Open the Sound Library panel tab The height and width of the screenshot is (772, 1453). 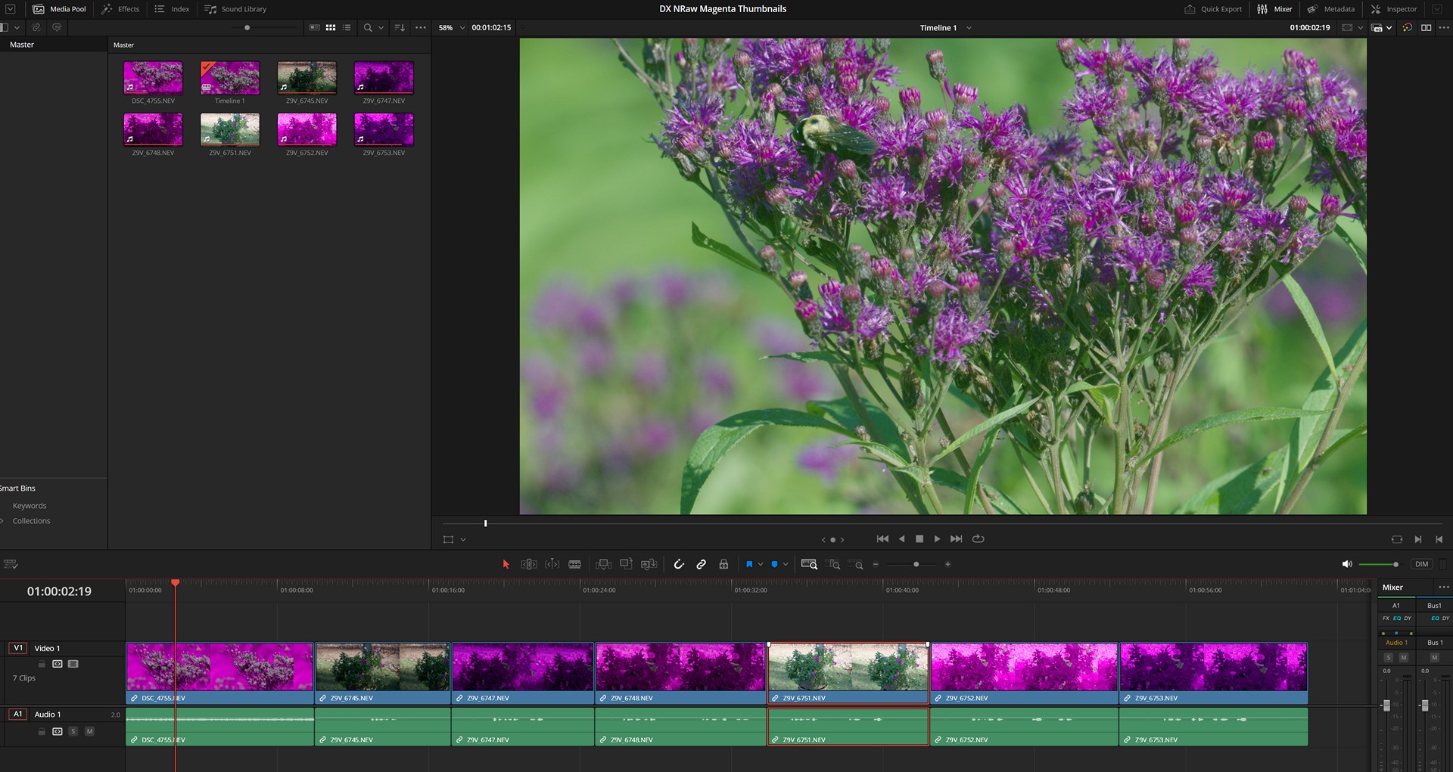click(x=235, y=9)
